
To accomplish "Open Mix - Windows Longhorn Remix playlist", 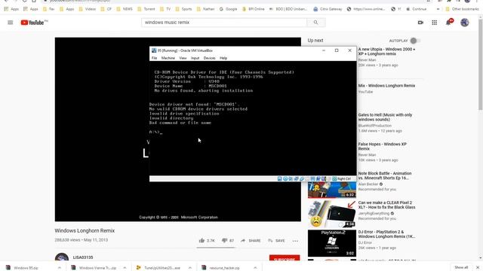I will tap(386, 86).
